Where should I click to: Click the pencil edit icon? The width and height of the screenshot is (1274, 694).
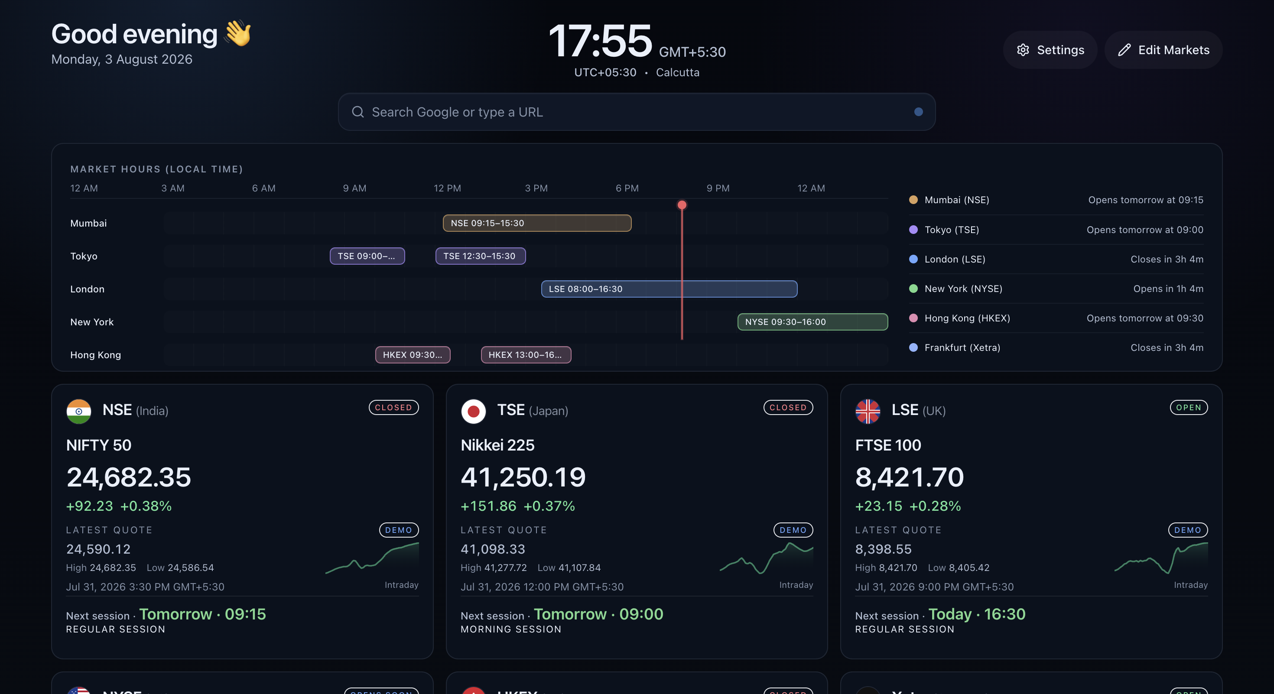click(1124, 50)
